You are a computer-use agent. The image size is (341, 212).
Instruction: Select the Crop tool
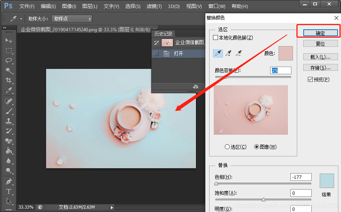point(9,80)
